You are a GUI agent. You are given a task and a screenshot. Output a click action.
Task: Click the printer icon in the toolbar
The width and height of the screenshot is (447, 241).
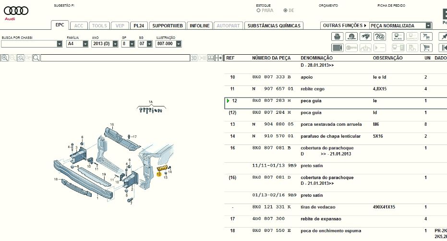pos(337,37)
